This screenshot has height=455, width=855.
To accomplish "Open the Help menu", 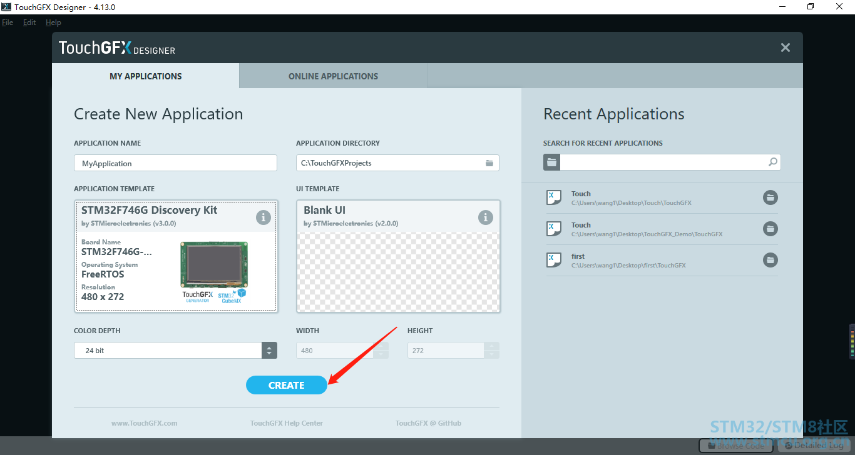I will click(x=53, y=22).
